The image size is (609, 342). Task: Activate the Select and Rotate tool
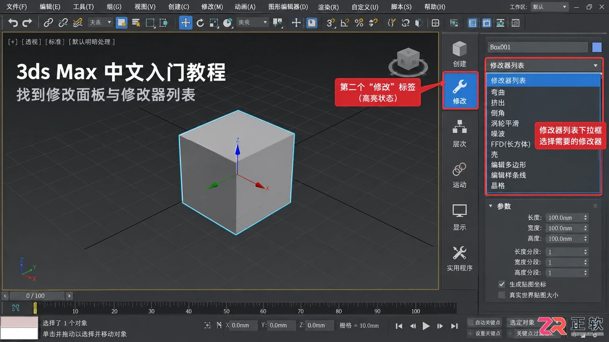[200, 23]
